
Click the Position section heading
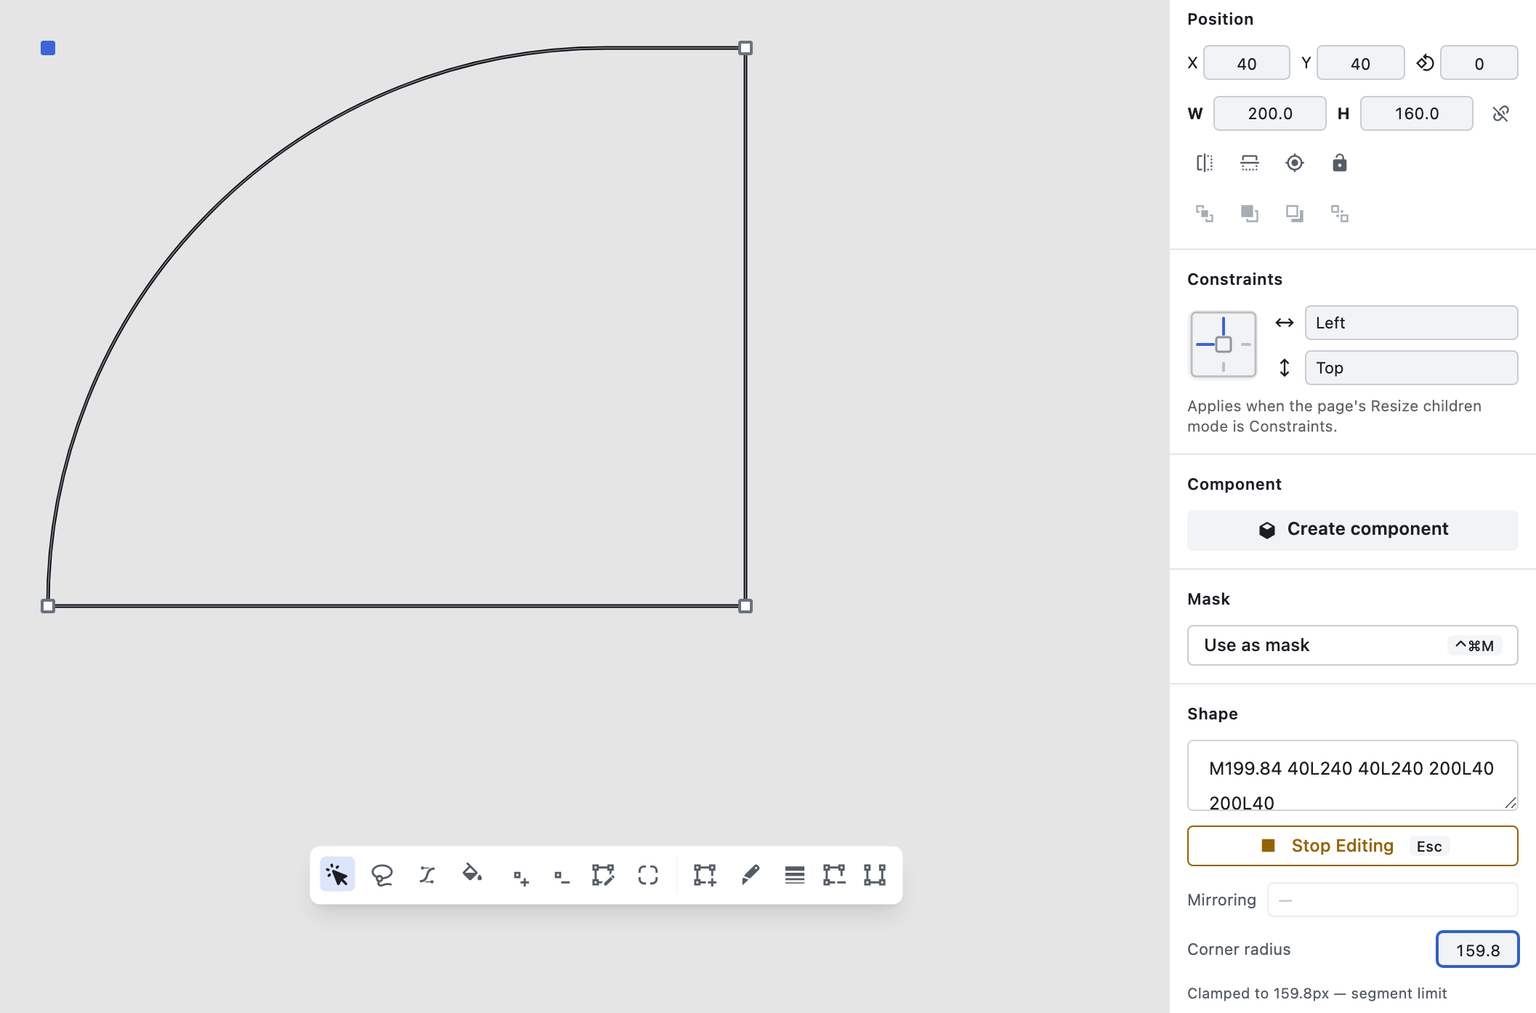point(1220,20)
